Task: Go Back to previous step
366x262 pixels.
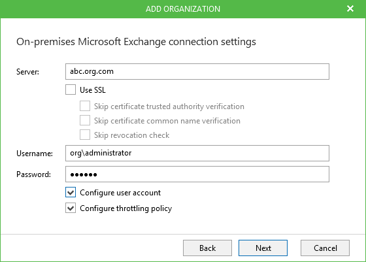Action: tap(207, 248)
